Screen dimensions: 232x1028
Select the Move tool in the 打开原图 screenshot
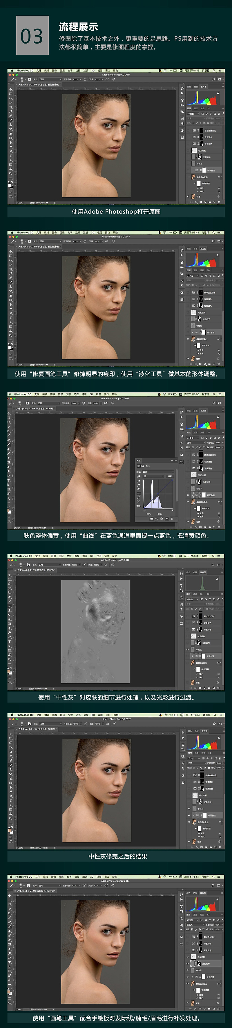[10, 89]
